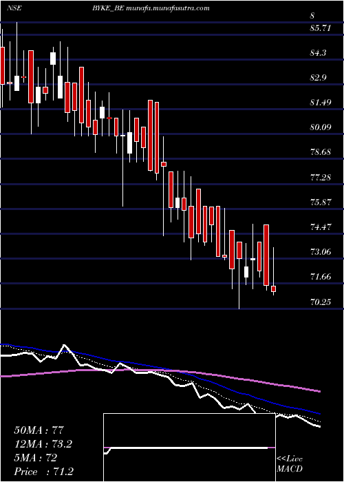Click the 81.49 price axis label

[321, 103]
